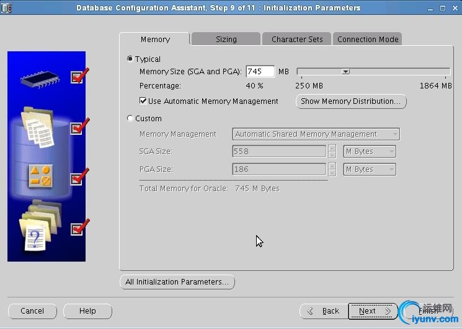
Task: Click the red checkmark beside the shapes icon
Action: (79, 177)
